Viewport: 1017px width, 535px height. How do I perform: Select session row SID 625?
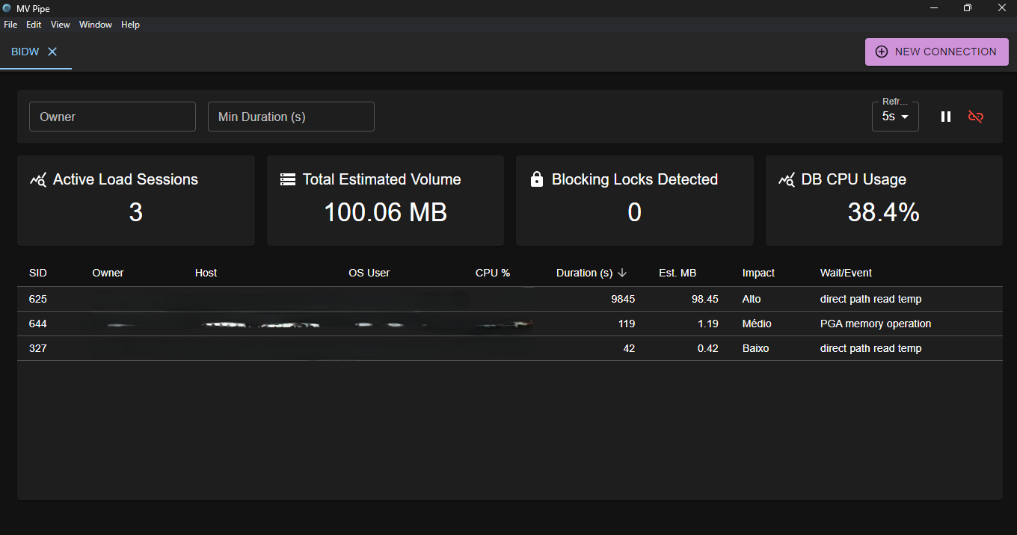(x=510, y=299)
